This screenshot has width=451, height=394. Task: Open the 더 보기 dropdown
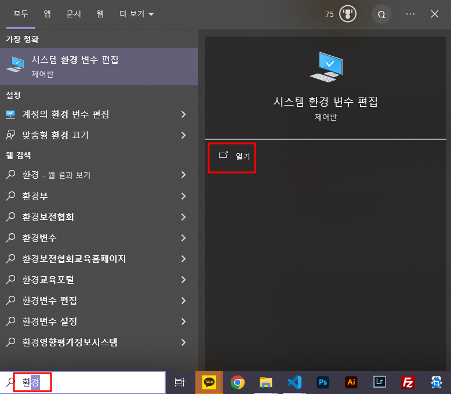pos(137,14)
